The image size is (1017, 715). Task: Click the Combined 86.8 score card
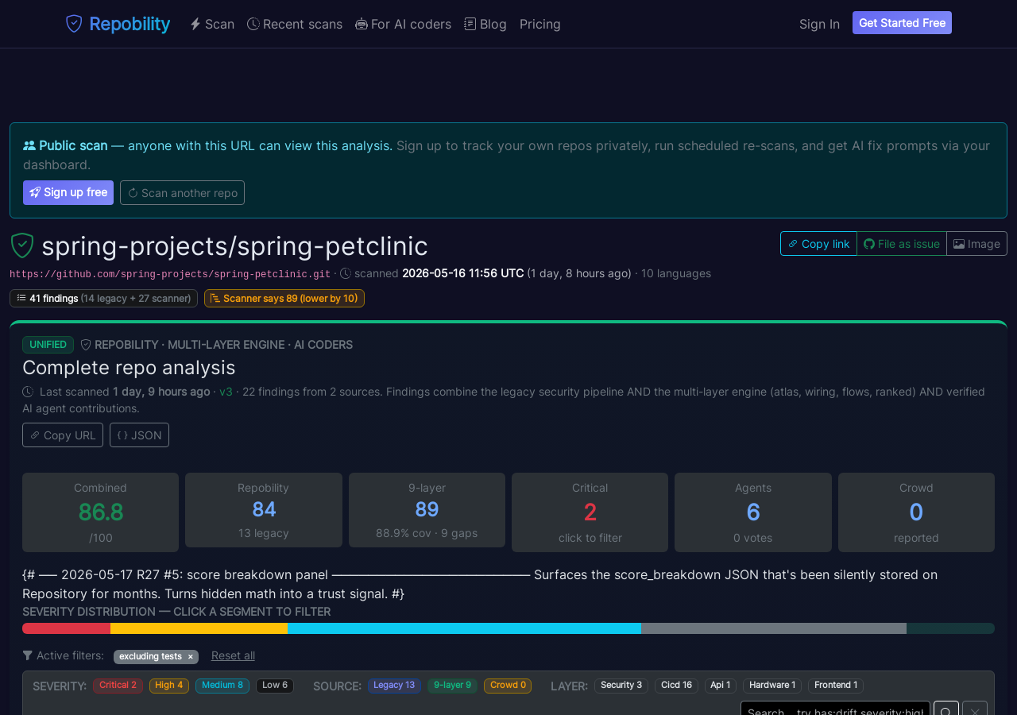pyautogui.click(x=100, y=512)
